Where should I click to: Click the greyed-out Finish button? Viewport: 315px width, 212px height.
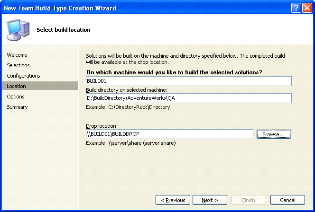pyautogui.click(x=249, y=200)
